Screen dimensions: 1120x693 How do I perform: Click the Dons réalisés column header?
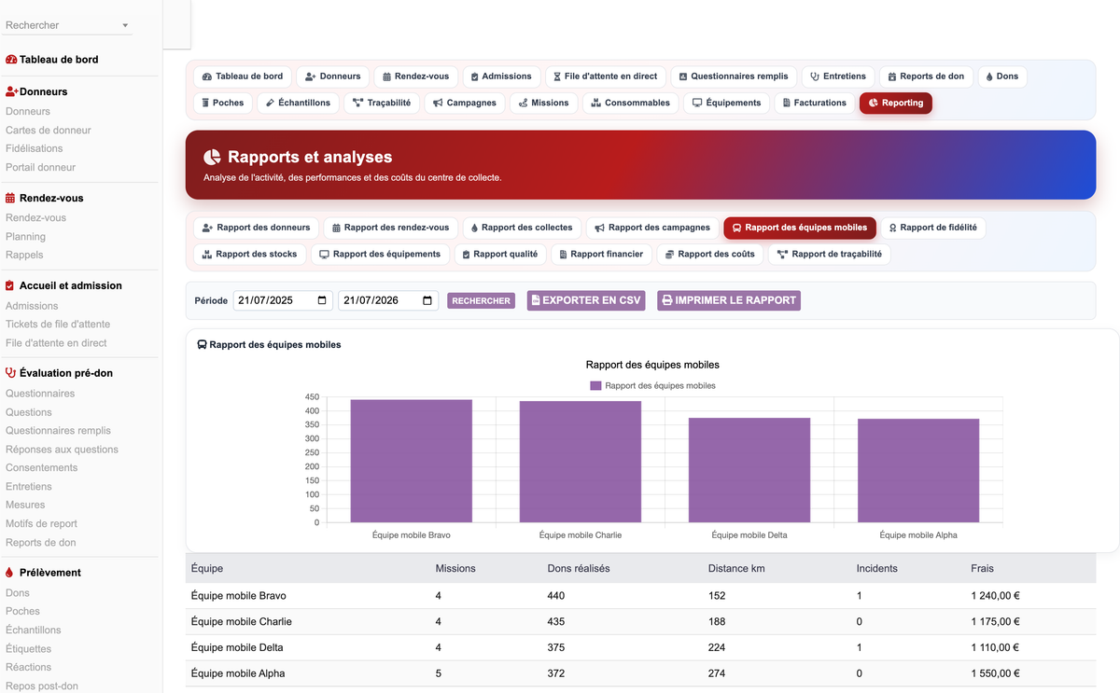[579, 568]
